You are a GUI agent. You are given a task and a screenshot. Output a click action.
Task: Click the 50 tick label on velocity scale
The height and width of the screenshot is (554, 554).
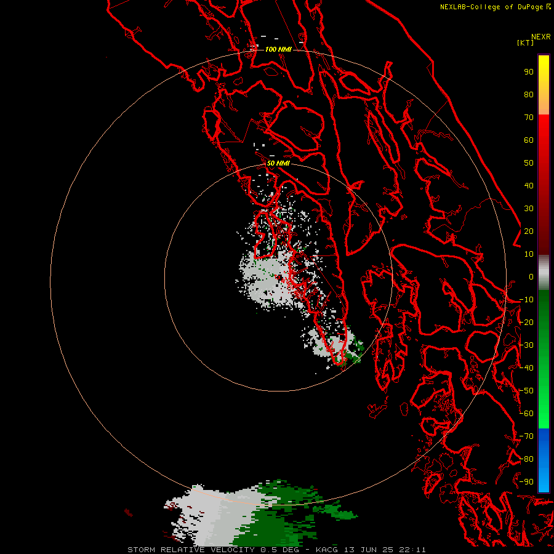[529, 163]
